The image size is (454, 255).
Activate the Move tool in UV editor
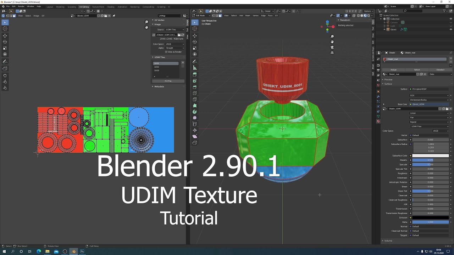point(5,36)
